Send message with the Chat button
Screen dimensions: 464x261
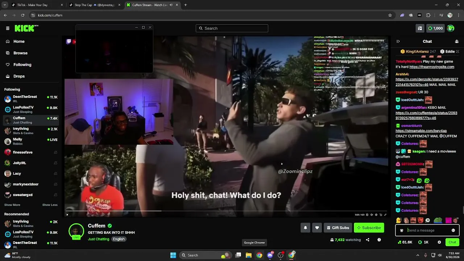tap(452, 242)
